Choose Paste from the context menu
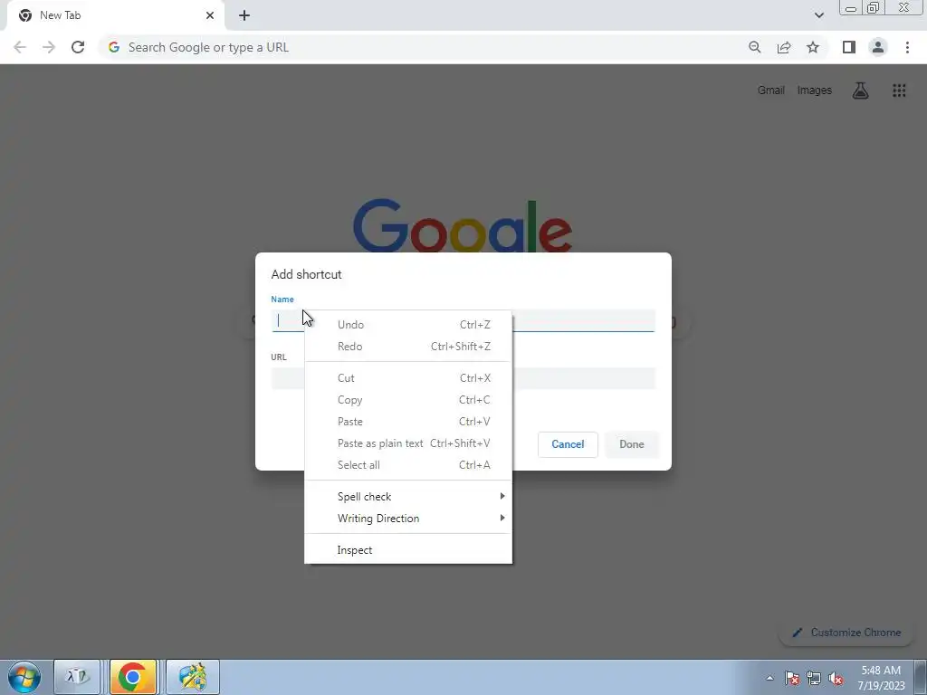The width and height of the screenshot is (927, 695). [x=408, y=422]
